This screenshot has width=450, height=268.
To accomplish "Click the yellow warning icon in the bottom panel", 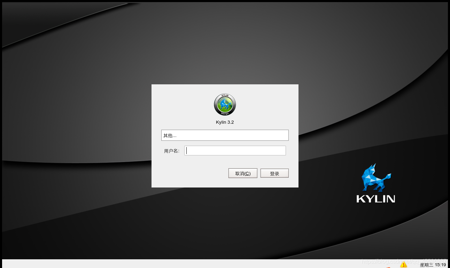I will point(404,265).
